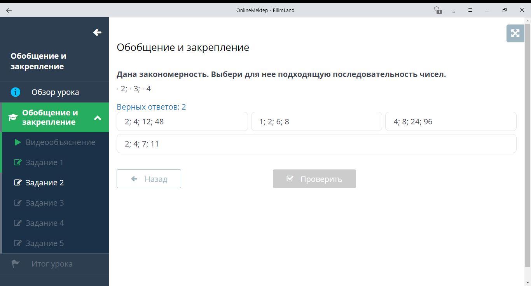Click the flag icon beside Итог урока
This screenshot has width=531, height=286.
click(x=16, y=264)
